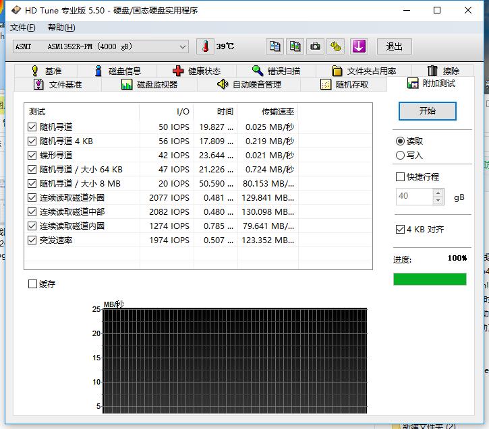
Task: Open 文件基准 file benchmark tab
Action: pyautogui.click(x=58, y=84)
